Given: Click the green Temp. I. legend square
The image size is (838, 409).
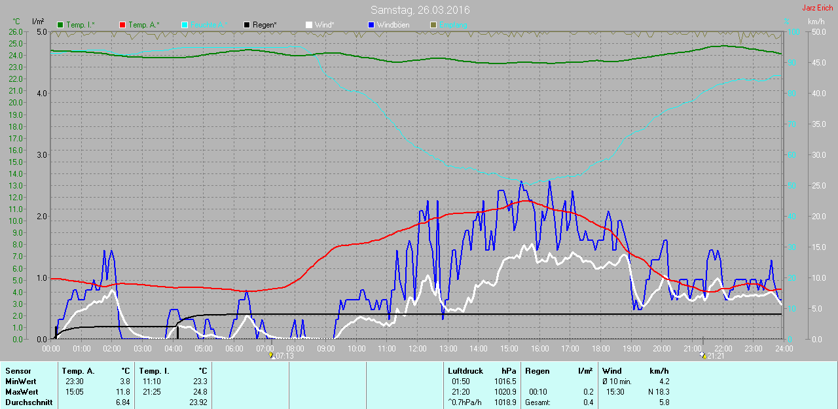Looking at the screenshot, I should [x=61, y=25].
